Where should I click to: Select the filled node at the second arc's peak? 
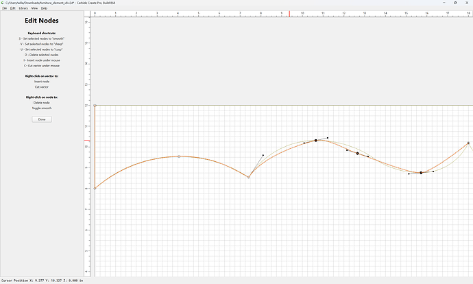[x=316, y=141]
